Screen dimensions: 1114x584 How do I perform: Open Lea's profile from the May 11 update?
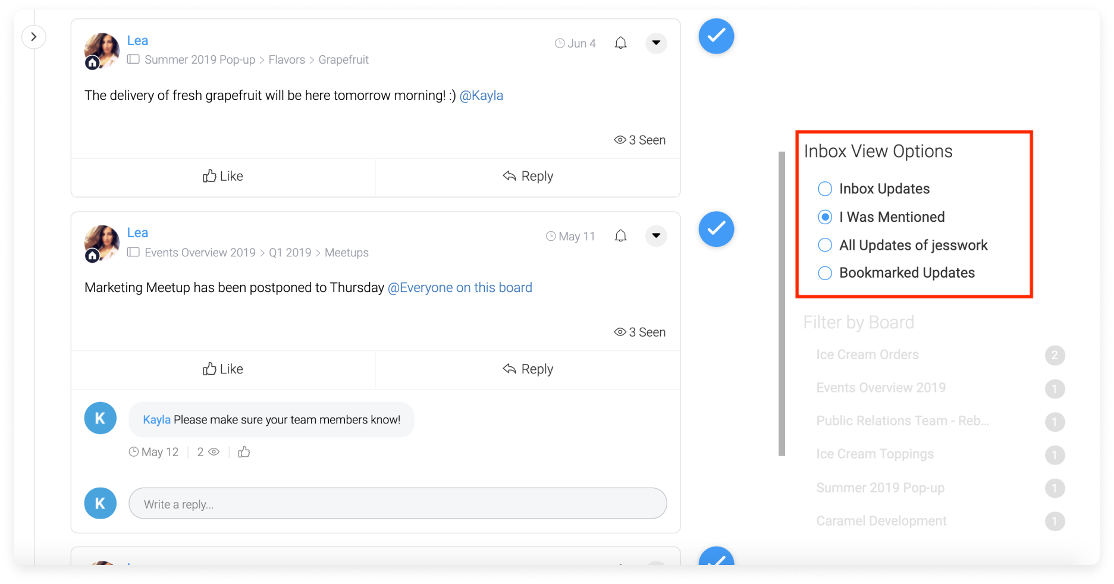point(137,233)
